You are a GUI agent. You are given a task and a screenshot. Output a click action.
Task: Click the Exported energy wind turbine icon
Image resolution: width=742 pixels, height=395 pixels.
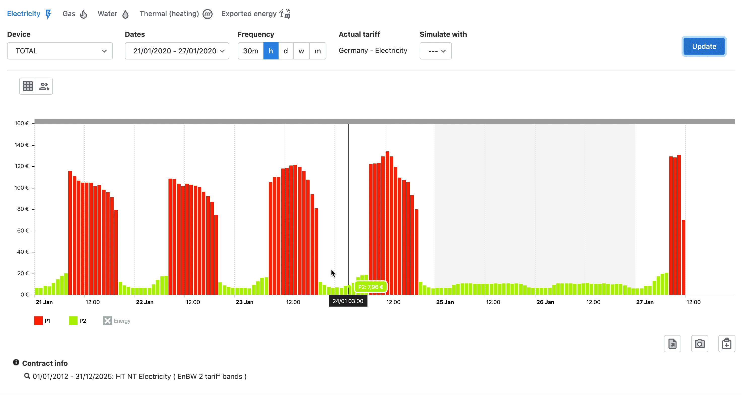click(285, 14)
